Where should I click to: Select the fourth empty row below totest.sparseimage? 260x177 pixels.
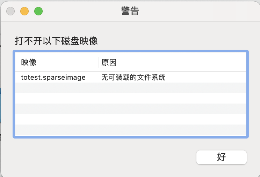coord(131,119)
